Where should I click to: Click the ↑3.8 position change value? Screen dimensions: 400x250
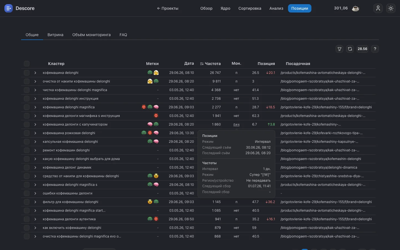click(x=271, y=124)
